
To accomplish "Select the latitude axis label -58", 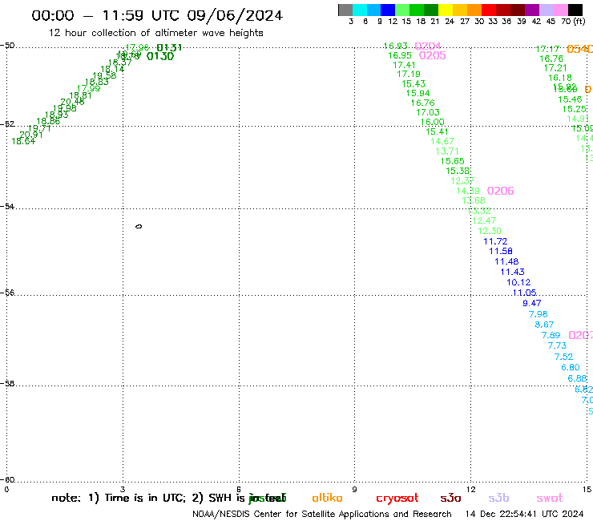I will [x=7, y=384].
